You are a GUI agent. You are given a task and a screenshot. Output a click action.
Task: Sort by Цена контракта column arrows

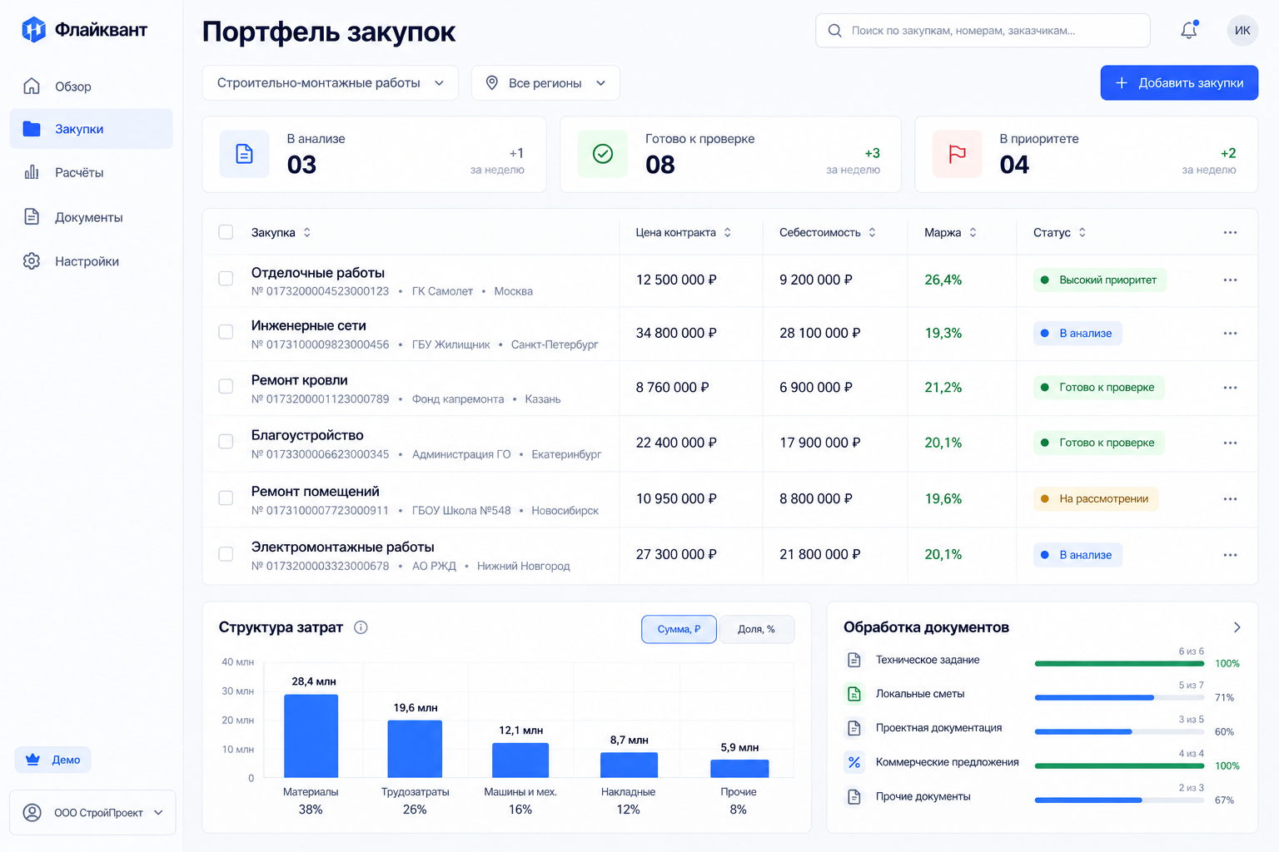[727, 233]
